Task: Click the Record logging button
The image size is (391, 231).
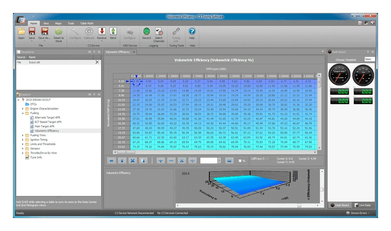Action: pyautogui.click(x=146, y=32)
